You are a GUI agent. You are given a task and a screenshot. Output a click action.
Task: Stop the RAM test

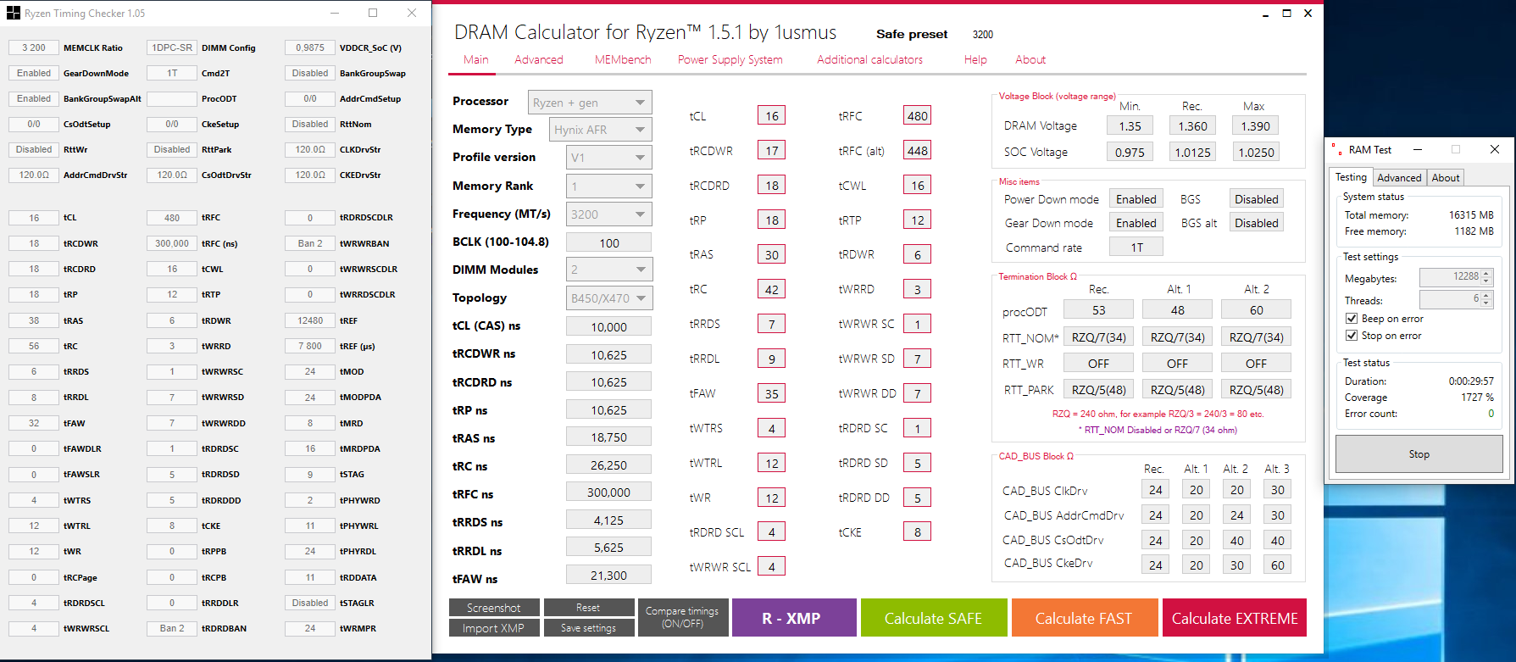(1419, 454)
